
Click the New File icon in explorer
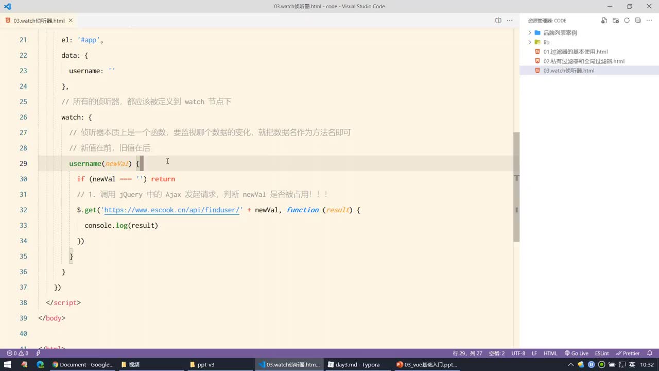coord(604,21)
